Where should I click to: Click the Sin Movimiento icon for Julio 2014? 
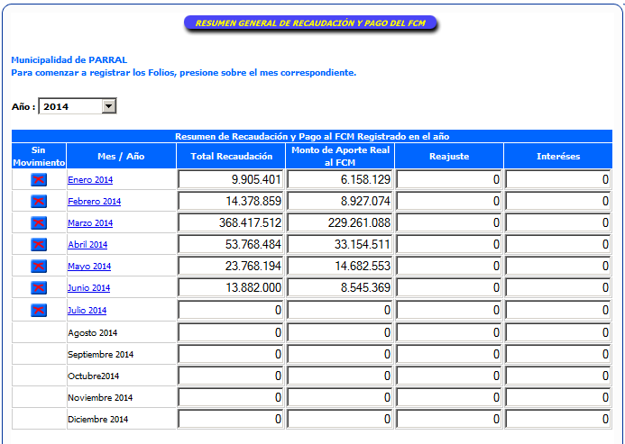(39, 310)
